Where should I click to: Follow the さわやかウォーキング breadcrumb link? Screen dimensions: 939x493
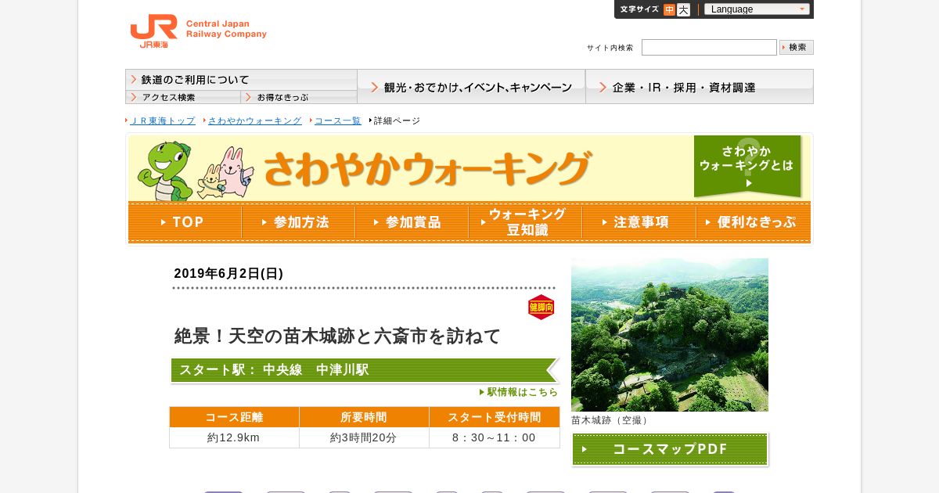click(x=254, y=121)
